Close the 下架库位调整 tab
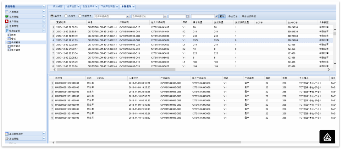This screenshot has height=149, width=341. [x=117, y=6]
